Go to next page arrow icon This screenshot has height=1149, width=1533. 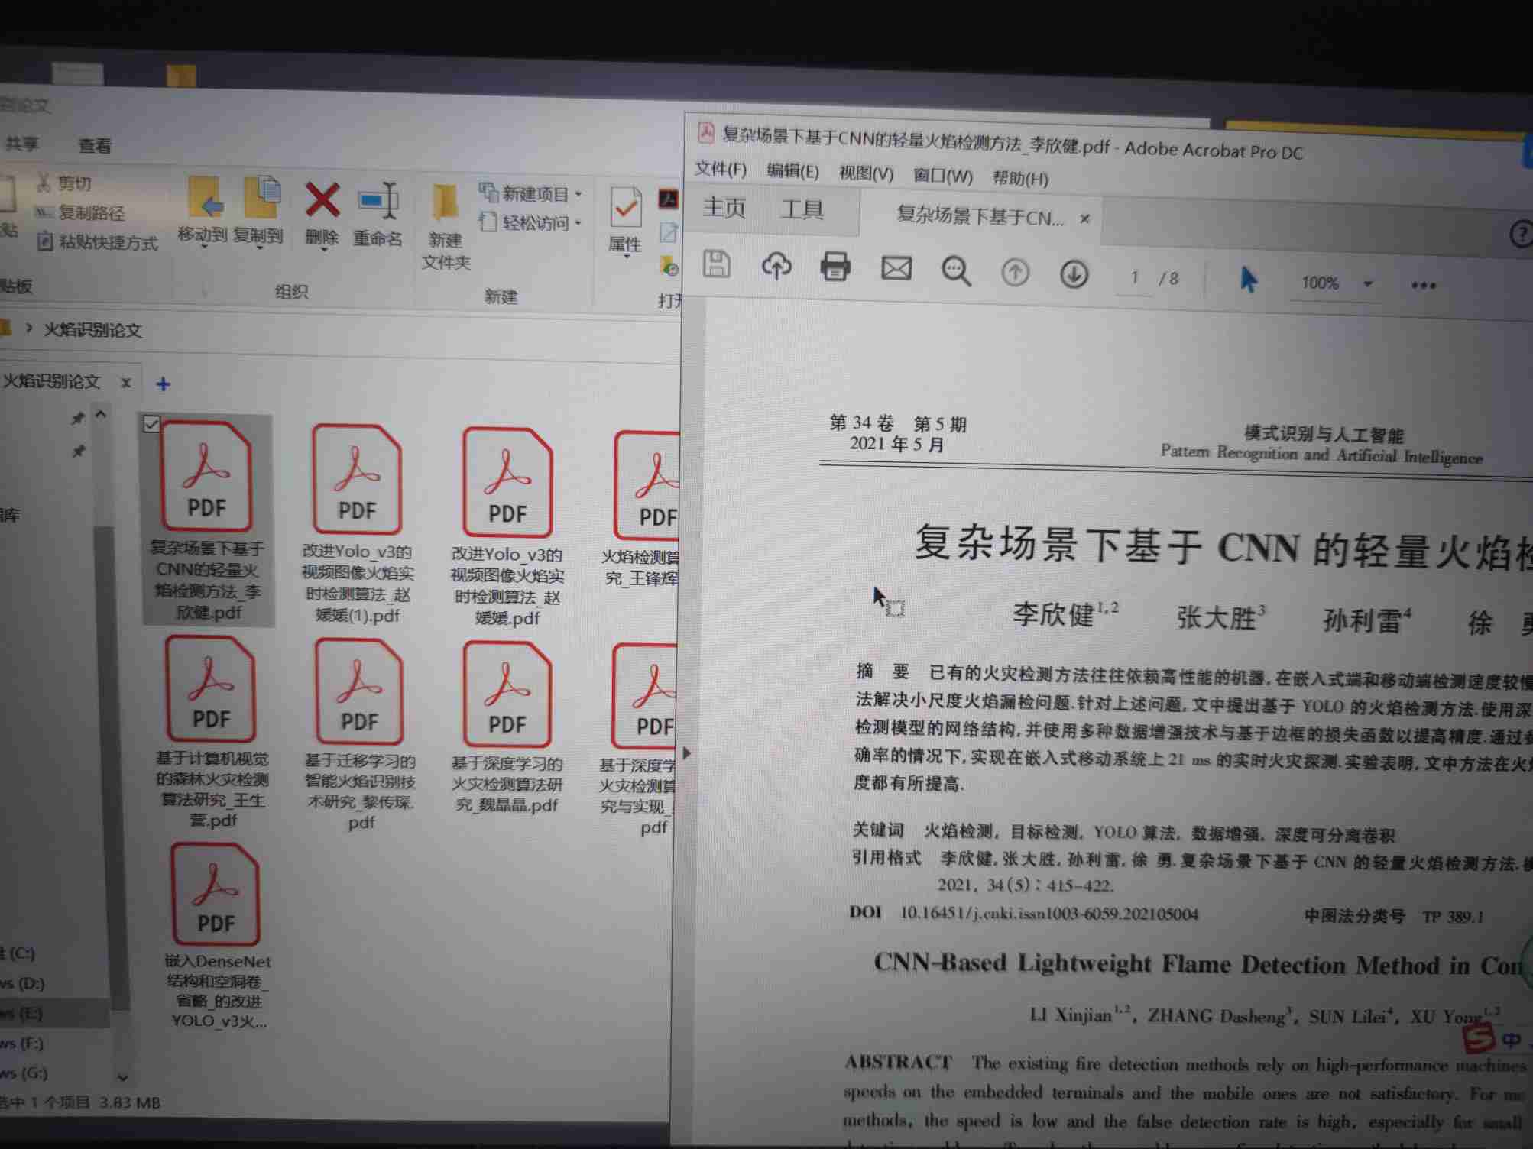(x=1074, y=273)
